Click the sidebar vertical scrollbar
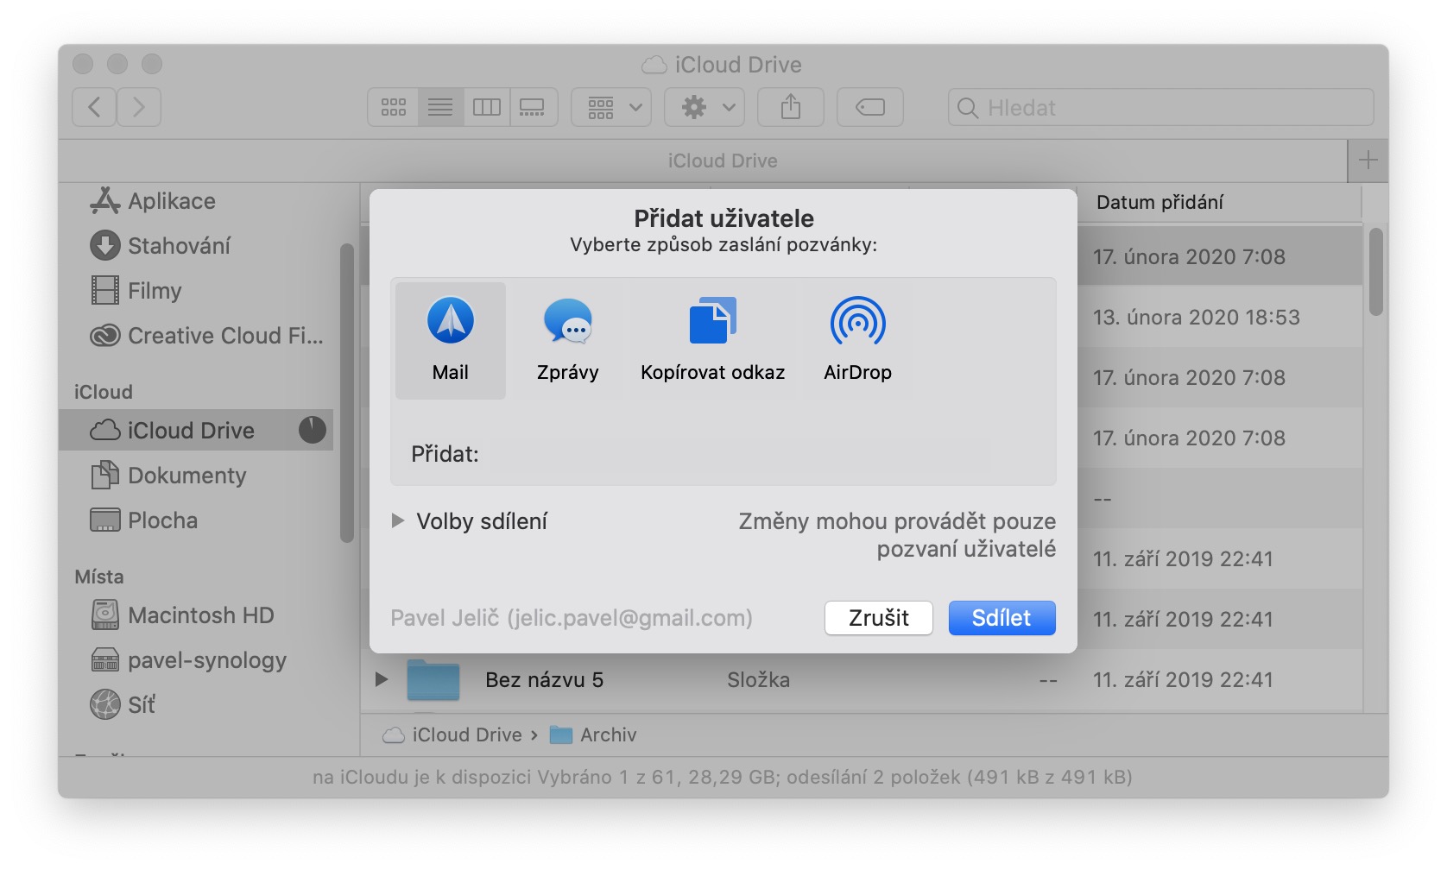This screenshot has height=870, width=1447. click(x=347, y=393)
